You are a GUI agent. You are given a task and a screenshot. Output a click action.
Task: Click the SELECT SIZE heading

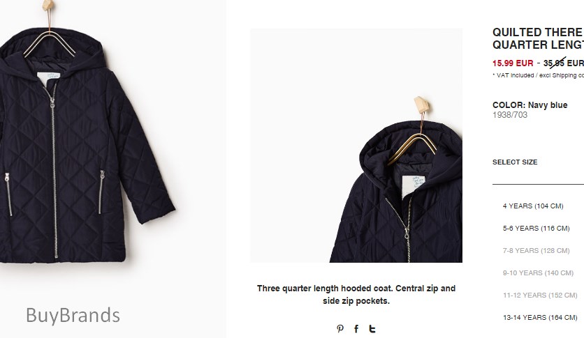point(515,162)
